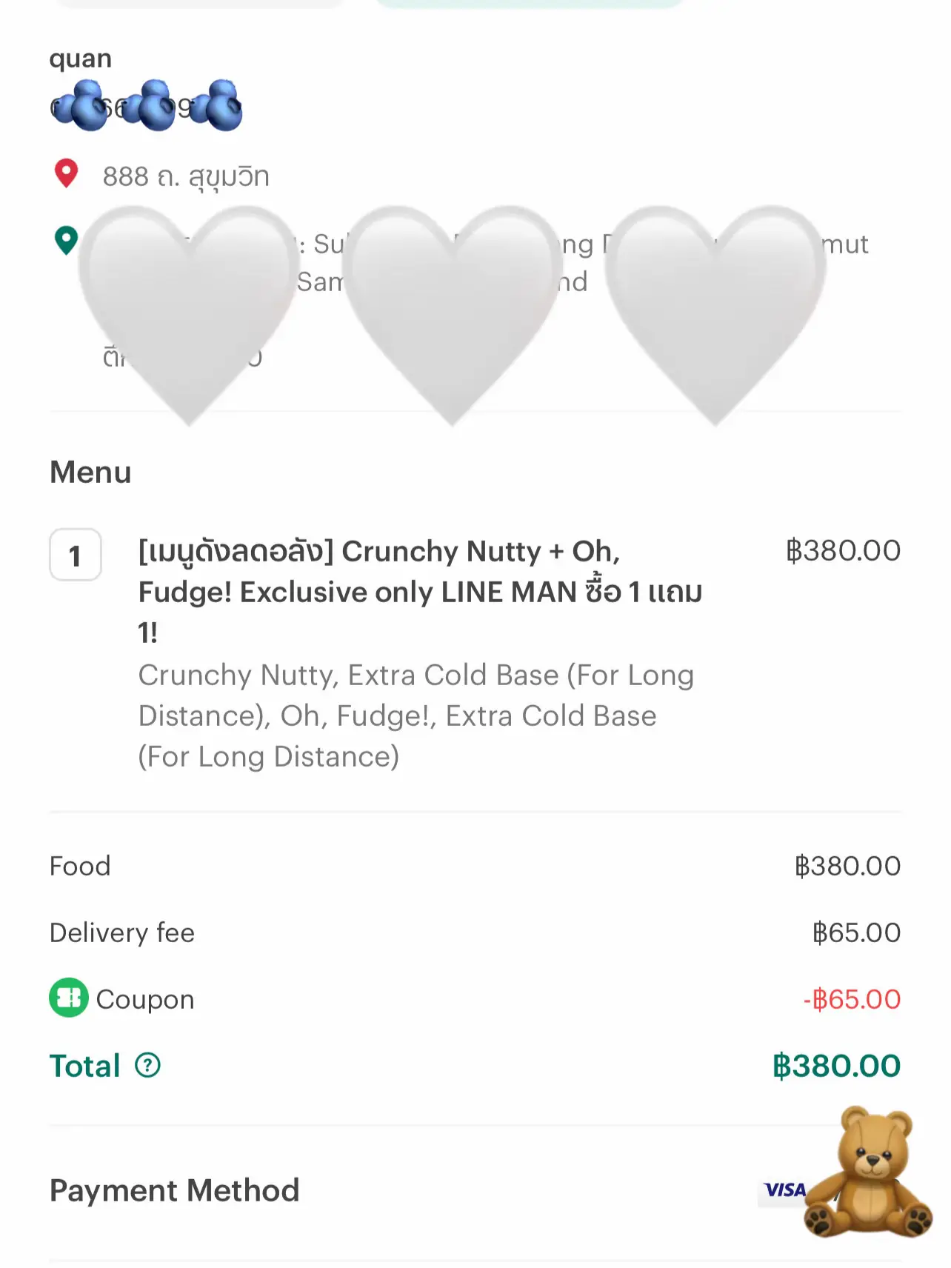Click the VISA card logo
This screenshot has width=951, height=1268.
click(x=784, y=1189)
